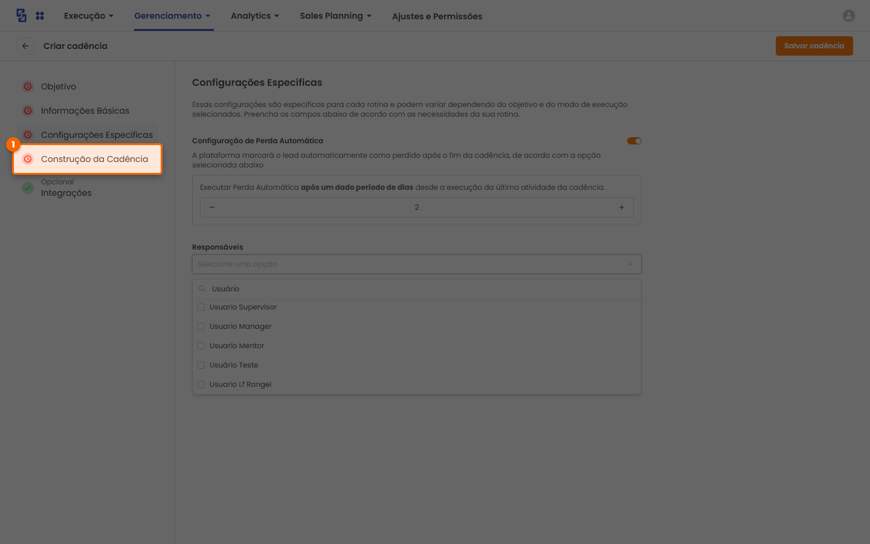Check the Usuário Teste checkbox
The width and height of the screenshot is (870, 544).
(201, 365)
